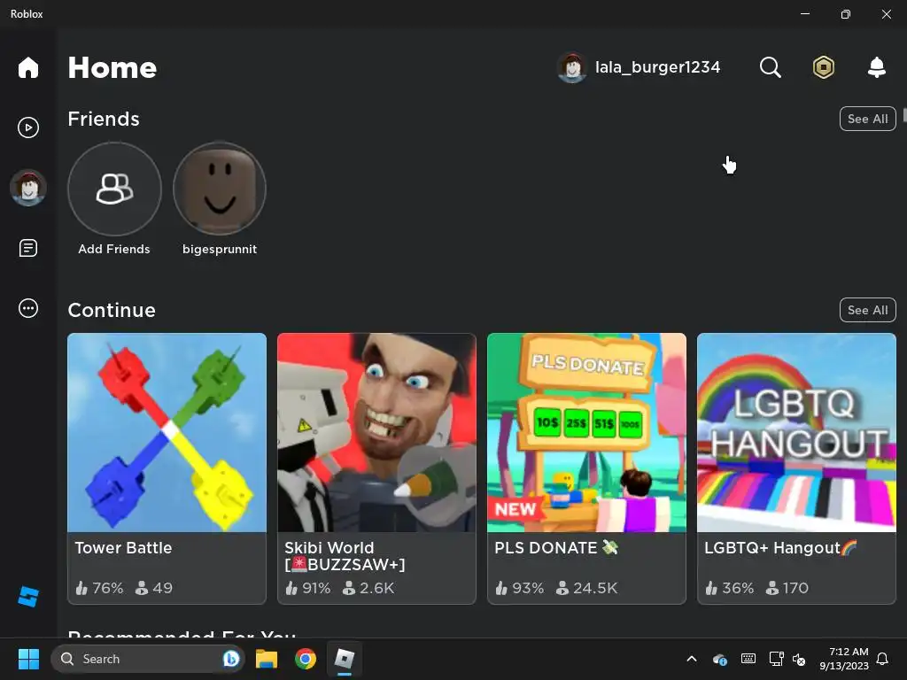Image resolution: width=907 pixels, height=680 pixels.
Task: Expand the hidden system tray icons
Action: (691, 659)
